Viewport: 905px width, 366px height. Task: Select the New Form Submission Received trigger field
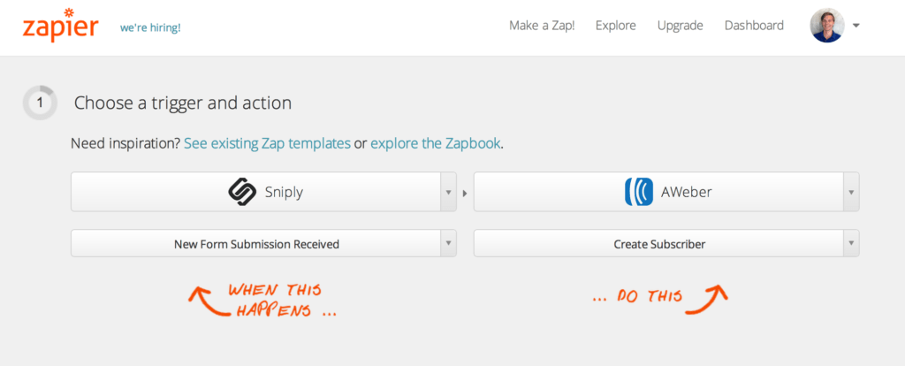tap(256, 244)
